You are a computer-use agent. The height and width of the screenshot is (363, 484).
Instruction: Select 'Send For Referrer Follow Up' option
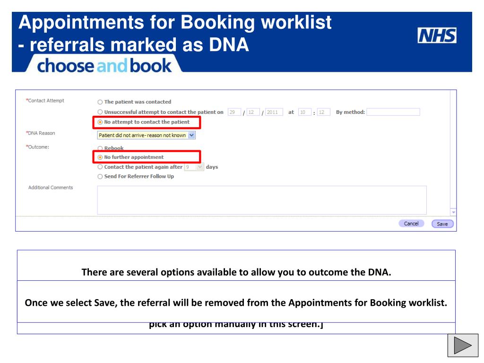[x=100, y=177]
